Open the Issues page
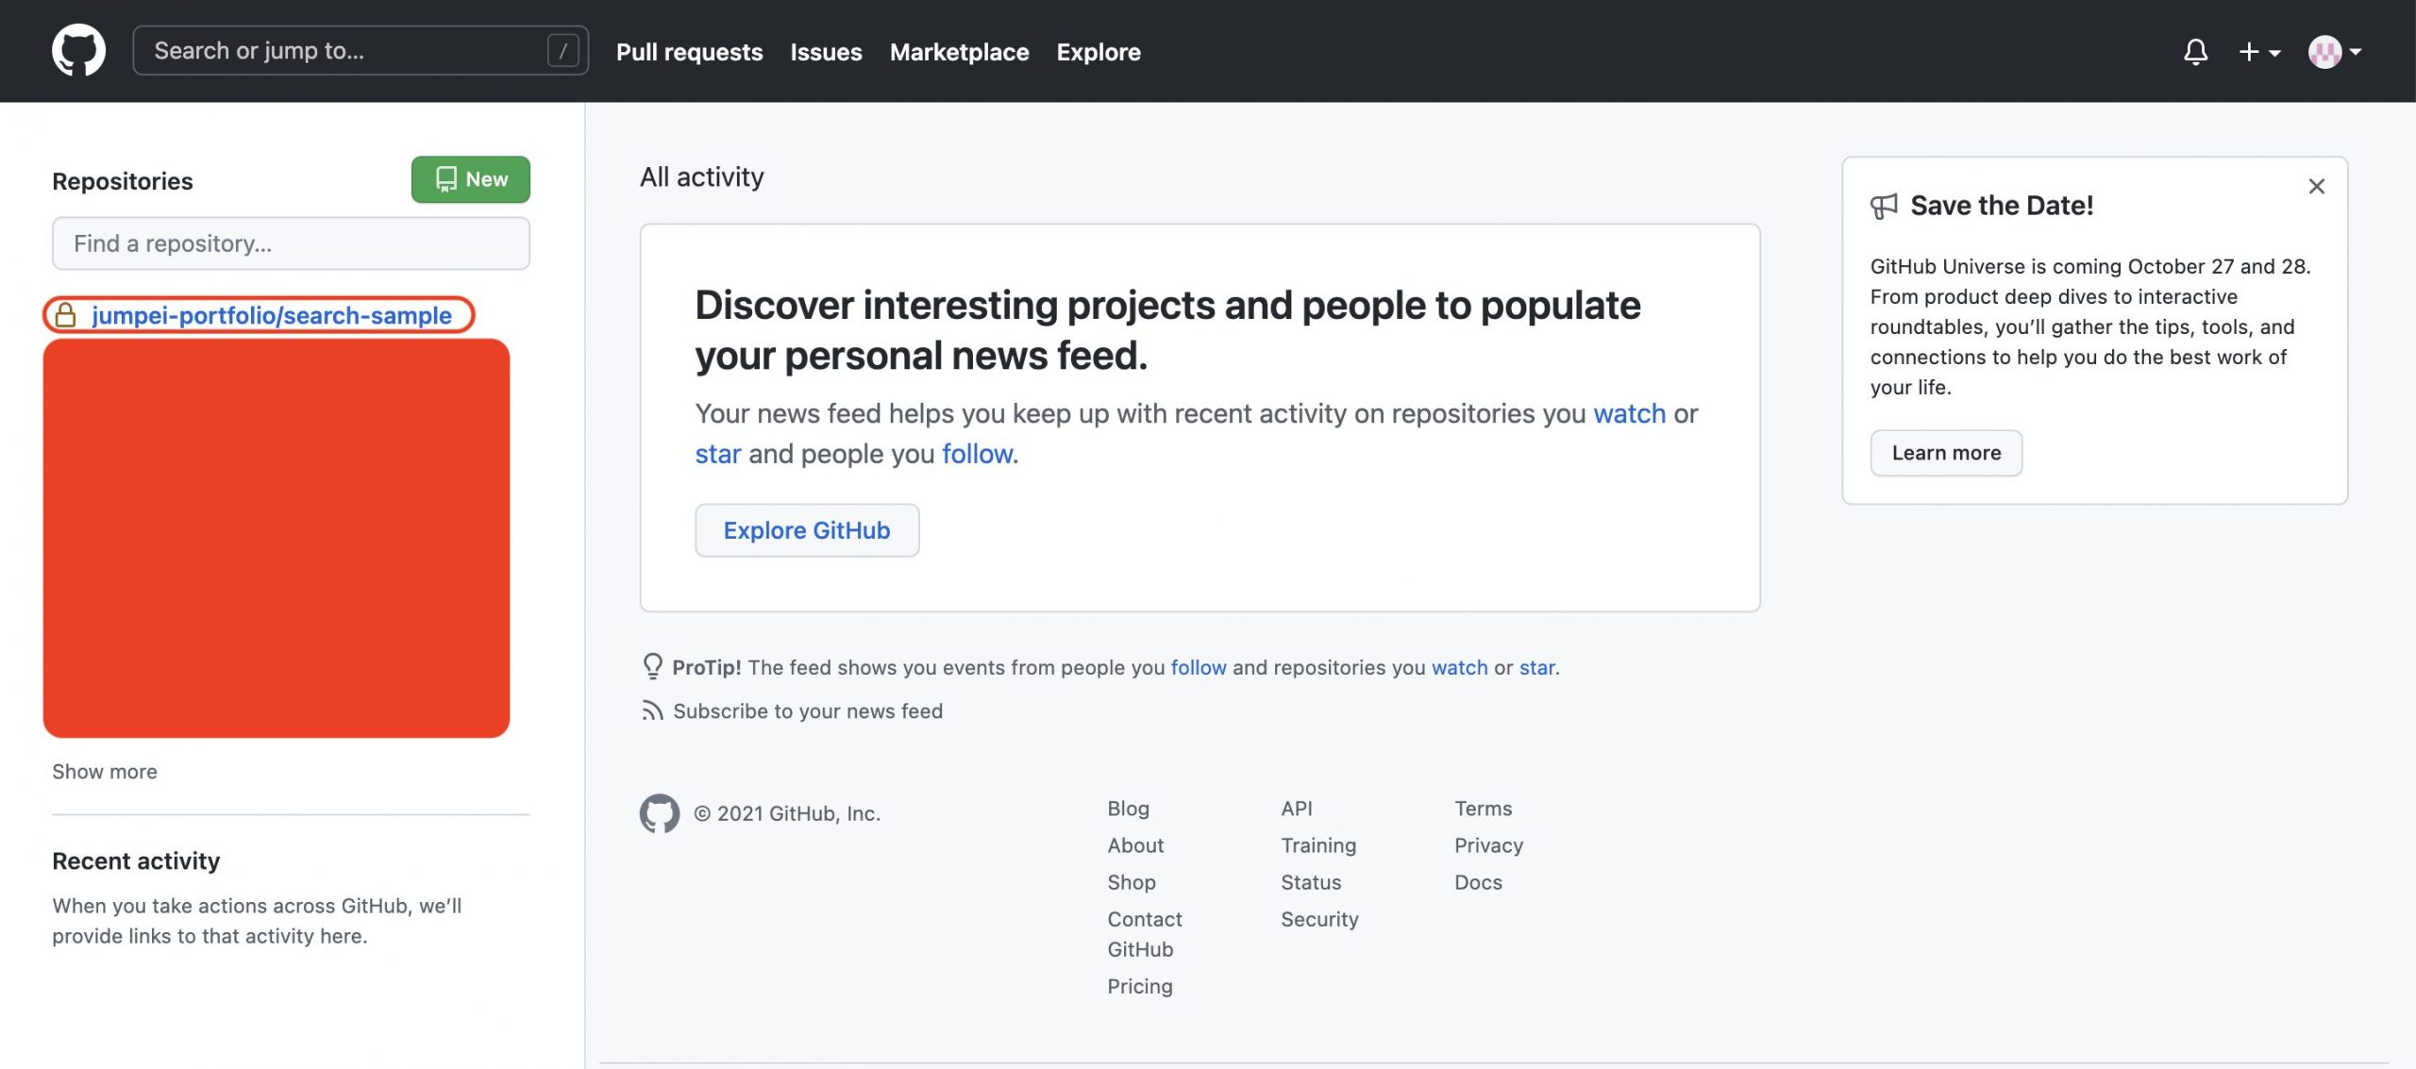The image size is (2416, 1069). pyautogui.click(x=826, y=52)
